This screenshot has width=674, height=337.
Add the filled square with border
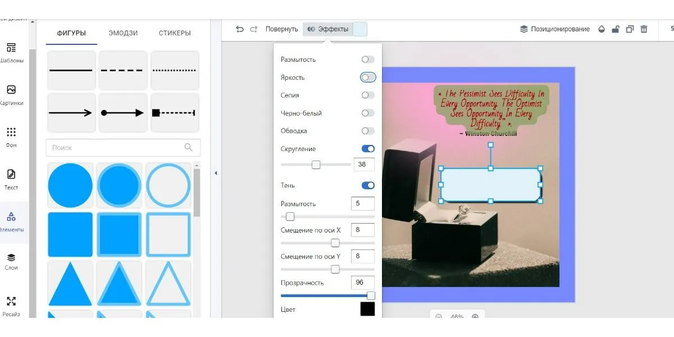(119, 234)
